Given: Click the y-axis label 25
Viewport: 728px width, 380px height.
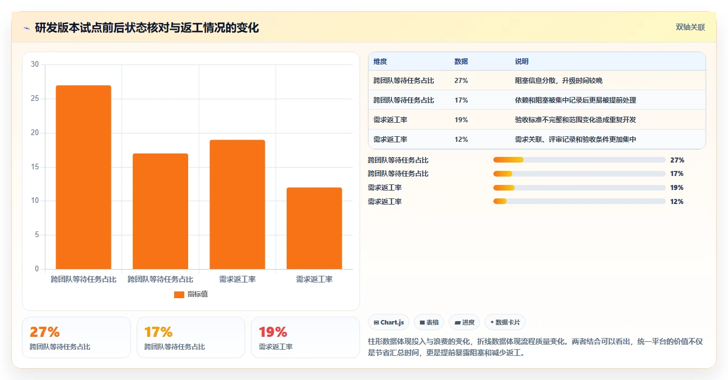Looking at the screenshot, I should pyautogui.click(x=35, y=99).
